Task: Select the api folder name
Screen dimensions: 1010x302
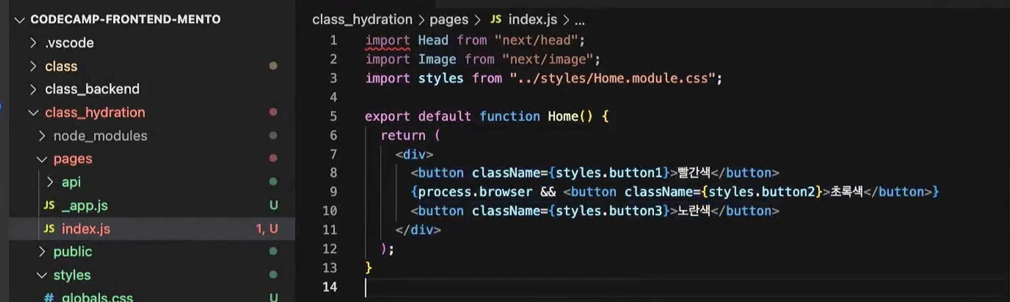Action: coord(71,182)
